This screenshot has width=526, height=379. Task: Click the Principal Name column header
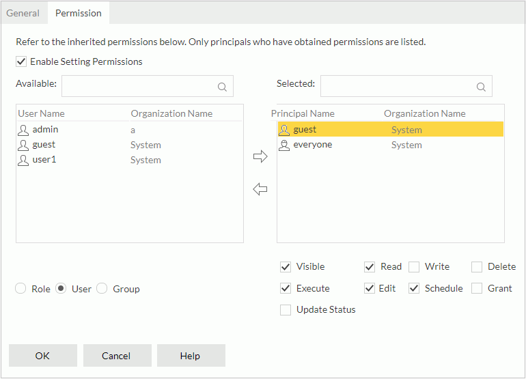click(303, 113)
